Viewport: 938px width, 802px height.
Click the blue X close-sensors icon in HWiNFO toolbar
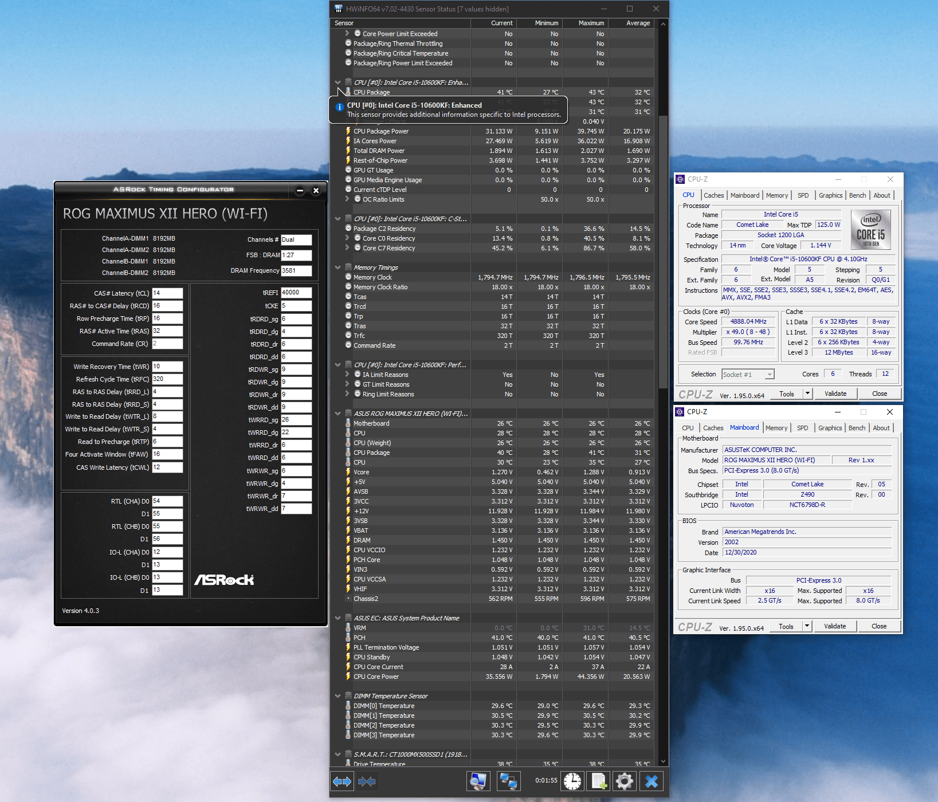click(x=652, y=781)
